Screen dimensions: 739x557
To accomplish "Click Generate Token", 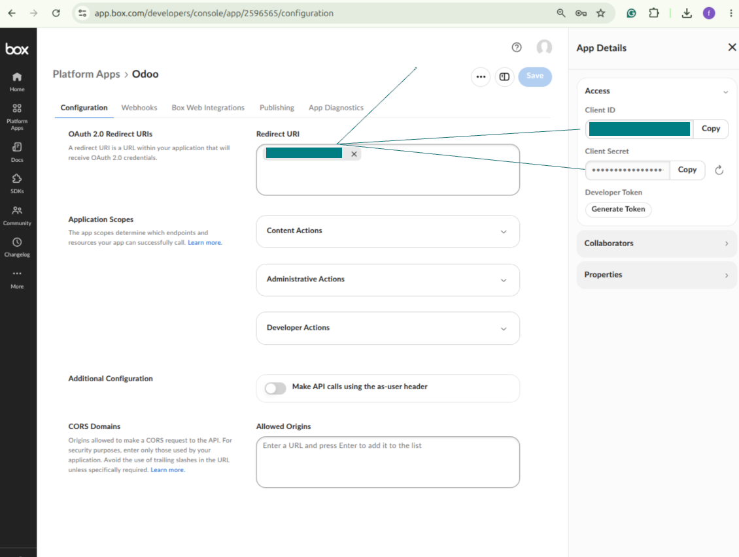I will [619, 209].
